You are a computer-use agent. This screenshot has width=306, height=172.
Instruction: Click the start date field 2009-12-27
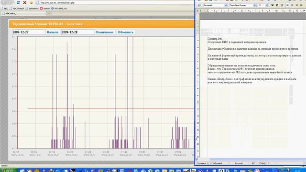pos(28,32)
